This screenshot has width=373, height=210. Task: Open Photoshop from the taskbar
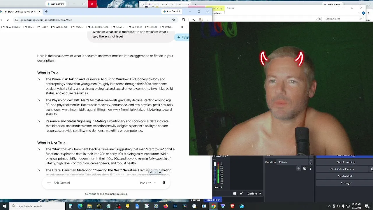coord(175,206)
